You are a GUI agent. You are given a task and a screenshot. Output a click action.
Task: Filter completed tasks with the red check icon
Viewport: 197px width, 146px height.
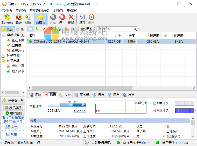pos(44,29)
